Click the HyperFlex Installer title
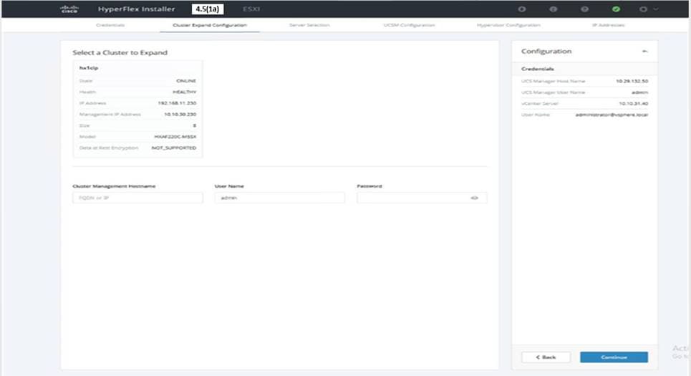This screenshot has width=691, height=376. (136, 9)
